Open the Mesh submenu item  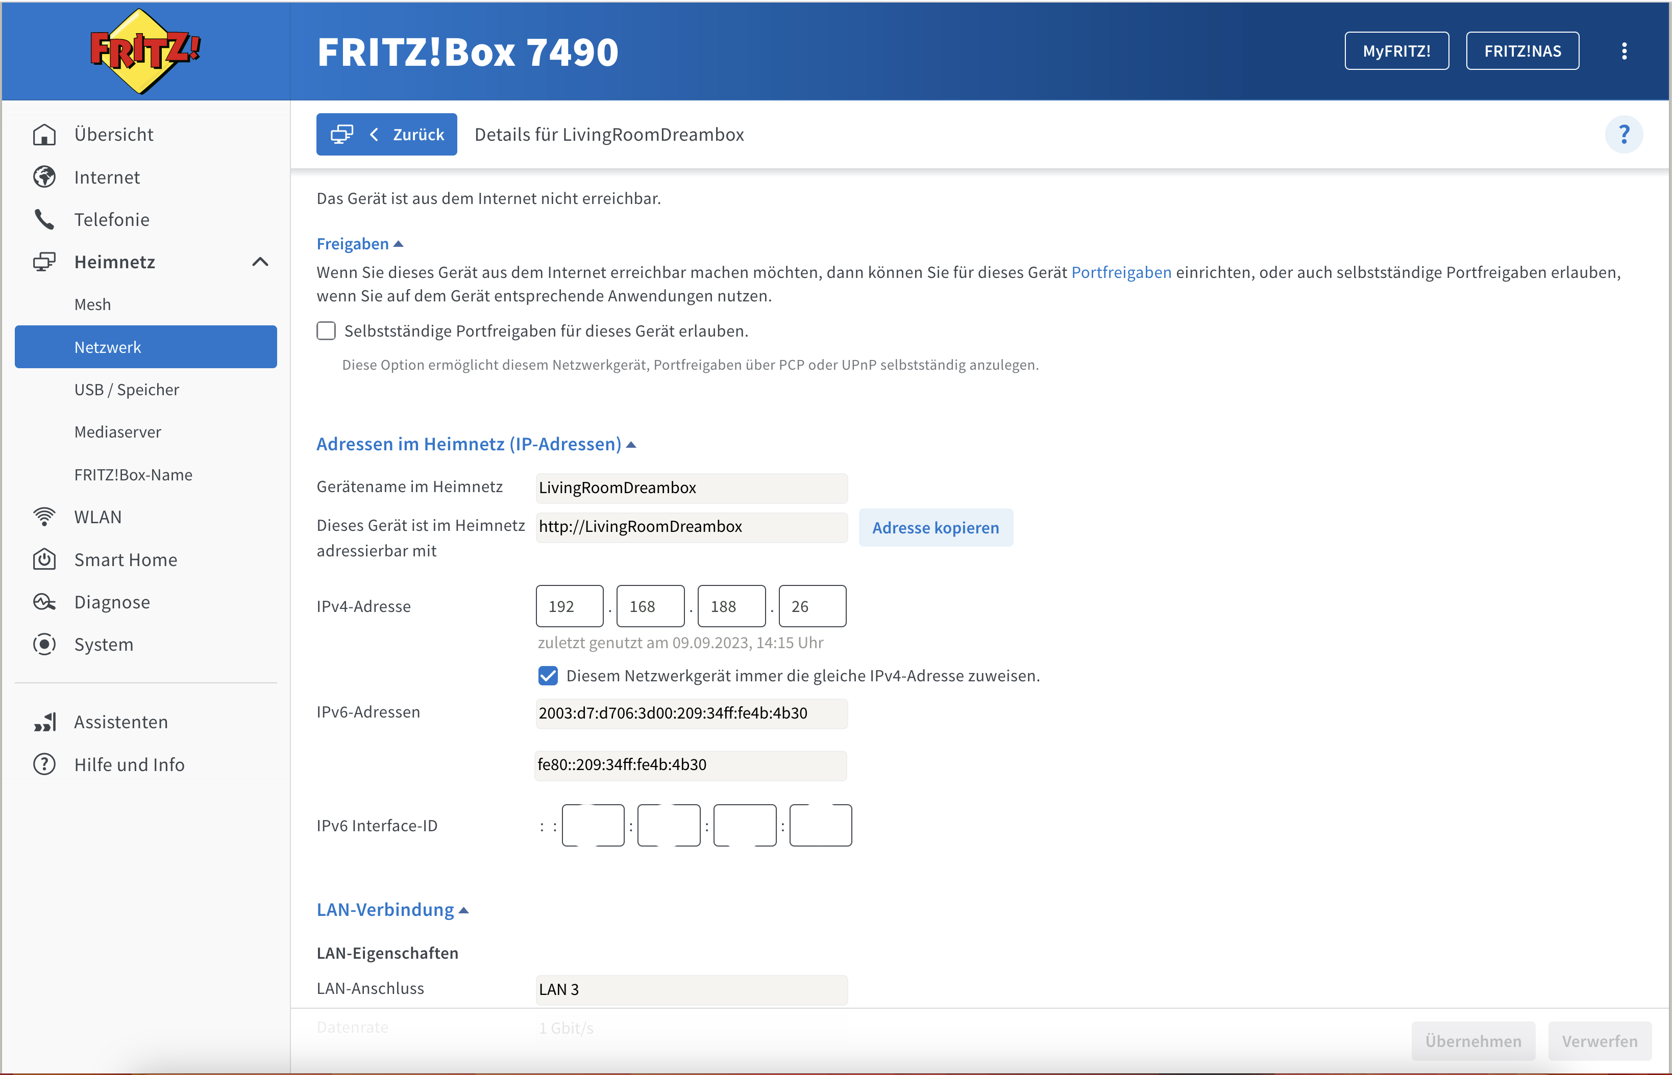[x=92, y=304]
